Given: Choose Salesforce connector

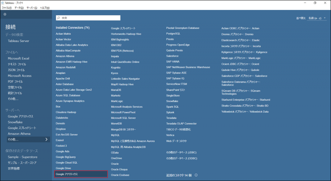Looking at the screenshot, I should tap(172, 56).
